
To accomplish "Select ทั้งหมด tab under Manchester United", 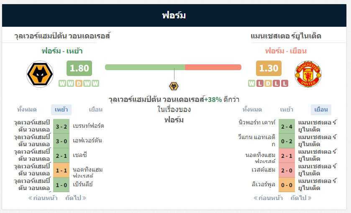I will [x=252, y=110].
